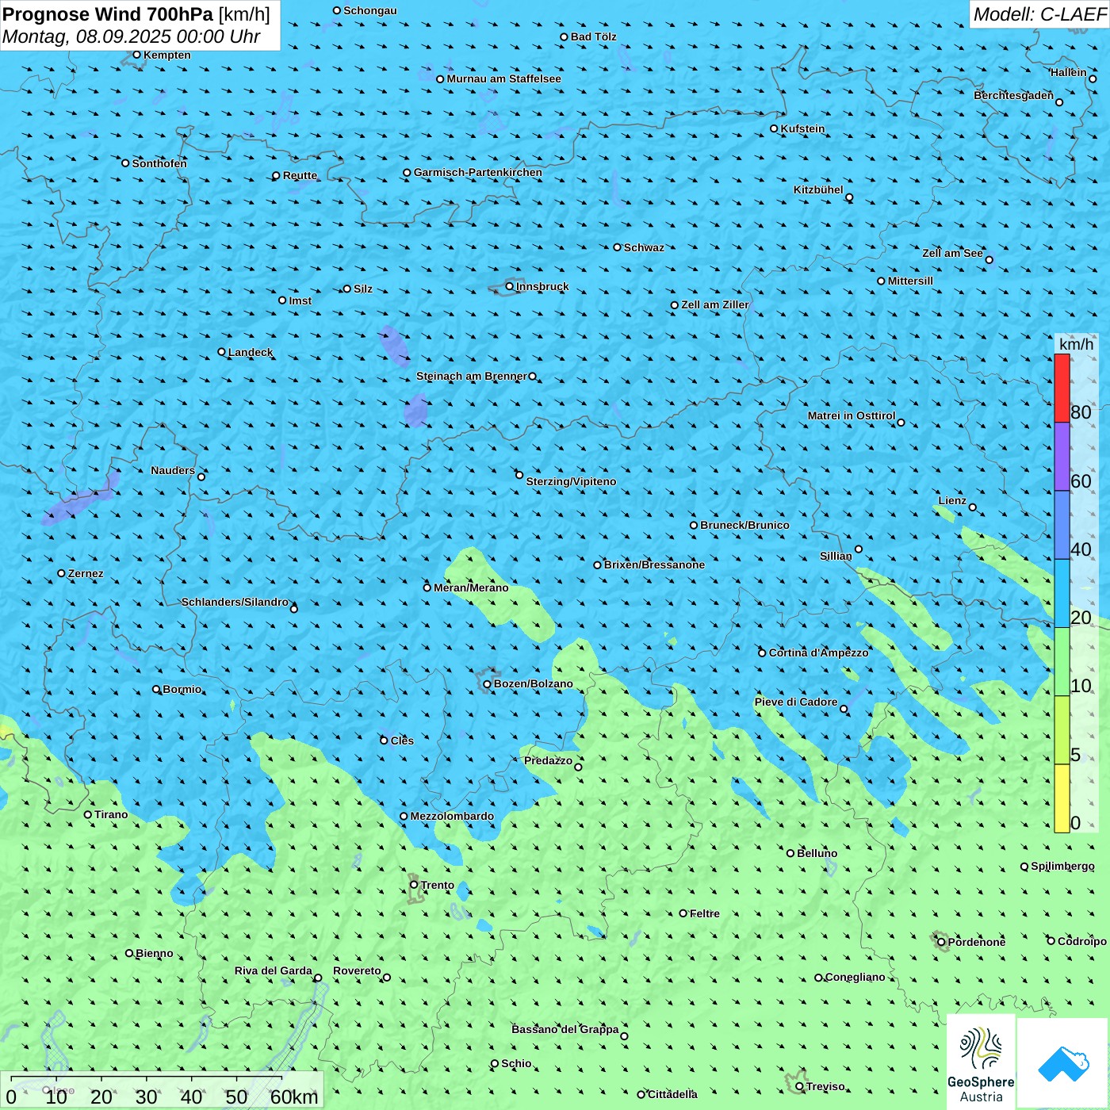Click the Belluno city marker
Image resolution: width=1110 pixels, height=1110 pixels.
point(790,853)
